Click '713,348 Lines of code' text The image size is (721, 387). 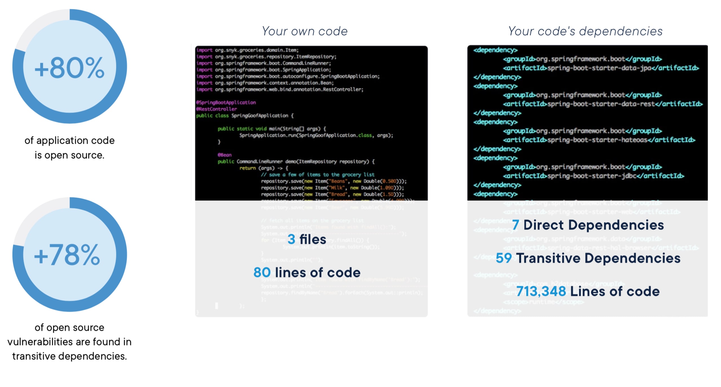tap(588, 291)
